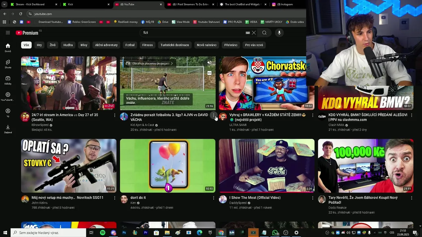This screenshot has height=237, width=422.
Task: Filter by Fitness chip
Action: coord(148,45)
